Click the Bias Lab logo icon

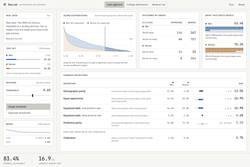[5, 5]
